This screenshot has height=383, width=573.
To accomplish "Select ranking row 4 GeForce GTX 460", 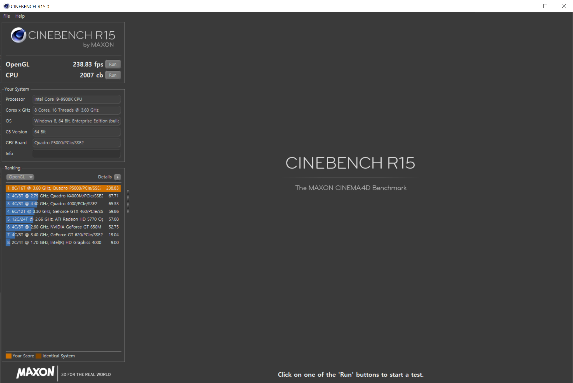I will 63,211.
